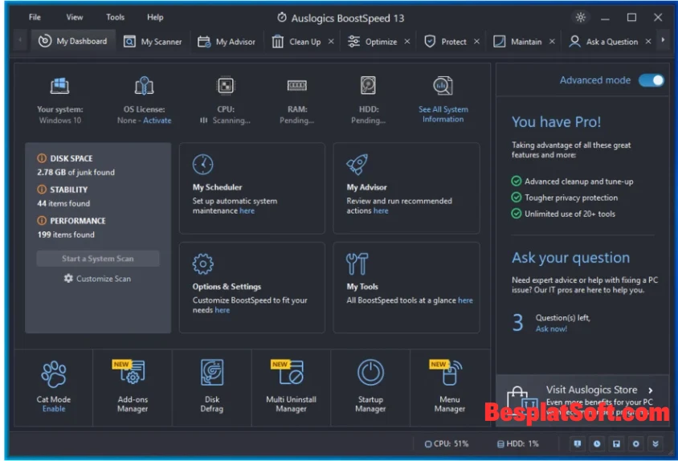Click Enable under Cat Mode
The width and height of the screenshot is (678, 461).
tap(54, 409)
